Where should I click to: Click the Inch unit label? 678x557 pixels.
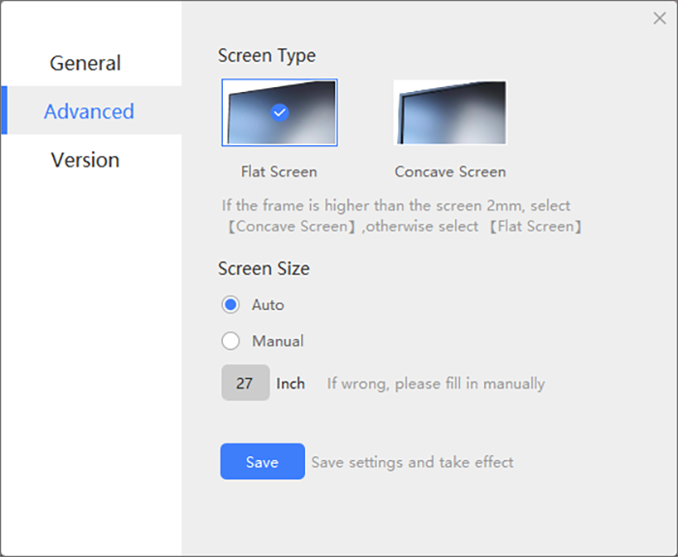tap(291, 384)
